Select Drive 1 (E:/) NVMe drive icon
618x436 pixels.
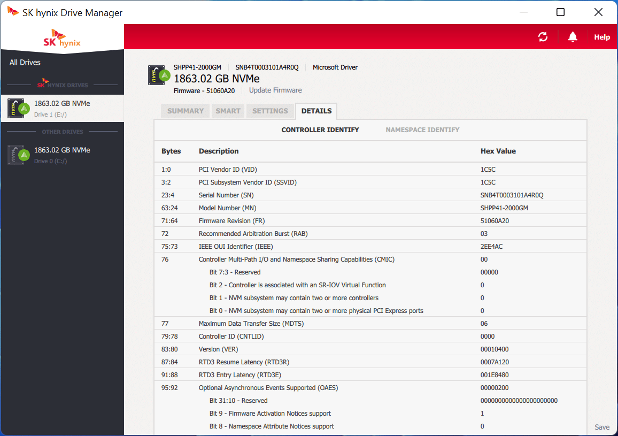[19, 108]
